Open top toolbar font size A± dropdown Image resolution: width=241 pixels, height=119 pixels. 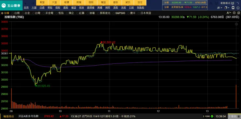point(220,7)
